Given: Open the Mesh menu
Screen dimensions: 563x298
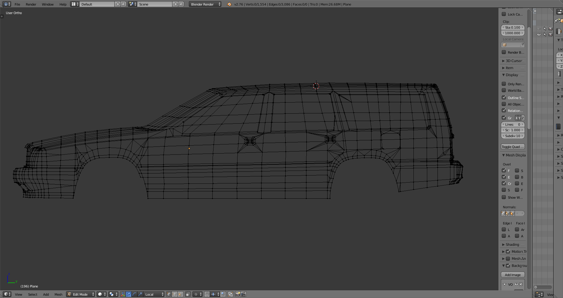Looking at the screenshot, I should (x=58, y=294).
